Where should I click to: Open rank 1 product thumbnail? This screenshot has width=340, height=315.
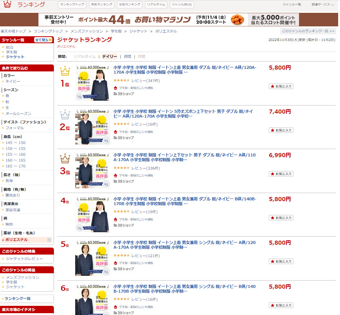pyautogui.click(x=92, y=83)
